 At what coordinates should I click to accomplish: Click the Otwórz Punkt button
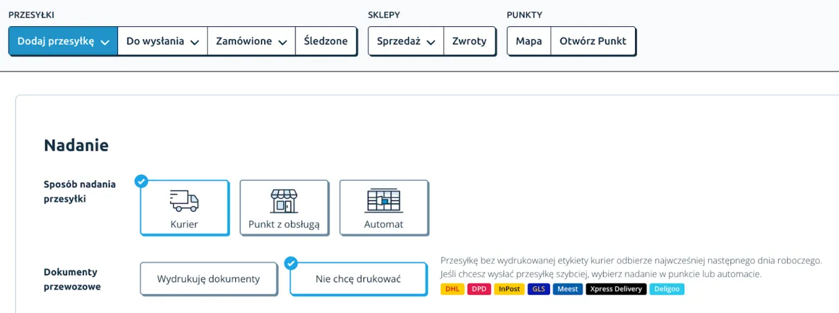coord(593,41)
